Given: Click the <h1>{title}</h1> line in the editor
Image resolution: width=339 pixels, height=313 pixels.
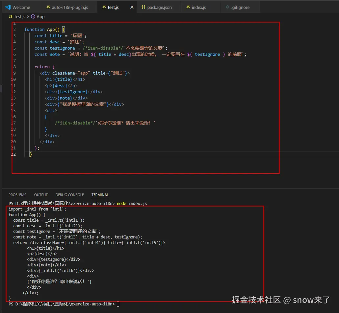Looking at the screenshot, I should (x=65, y=79).
